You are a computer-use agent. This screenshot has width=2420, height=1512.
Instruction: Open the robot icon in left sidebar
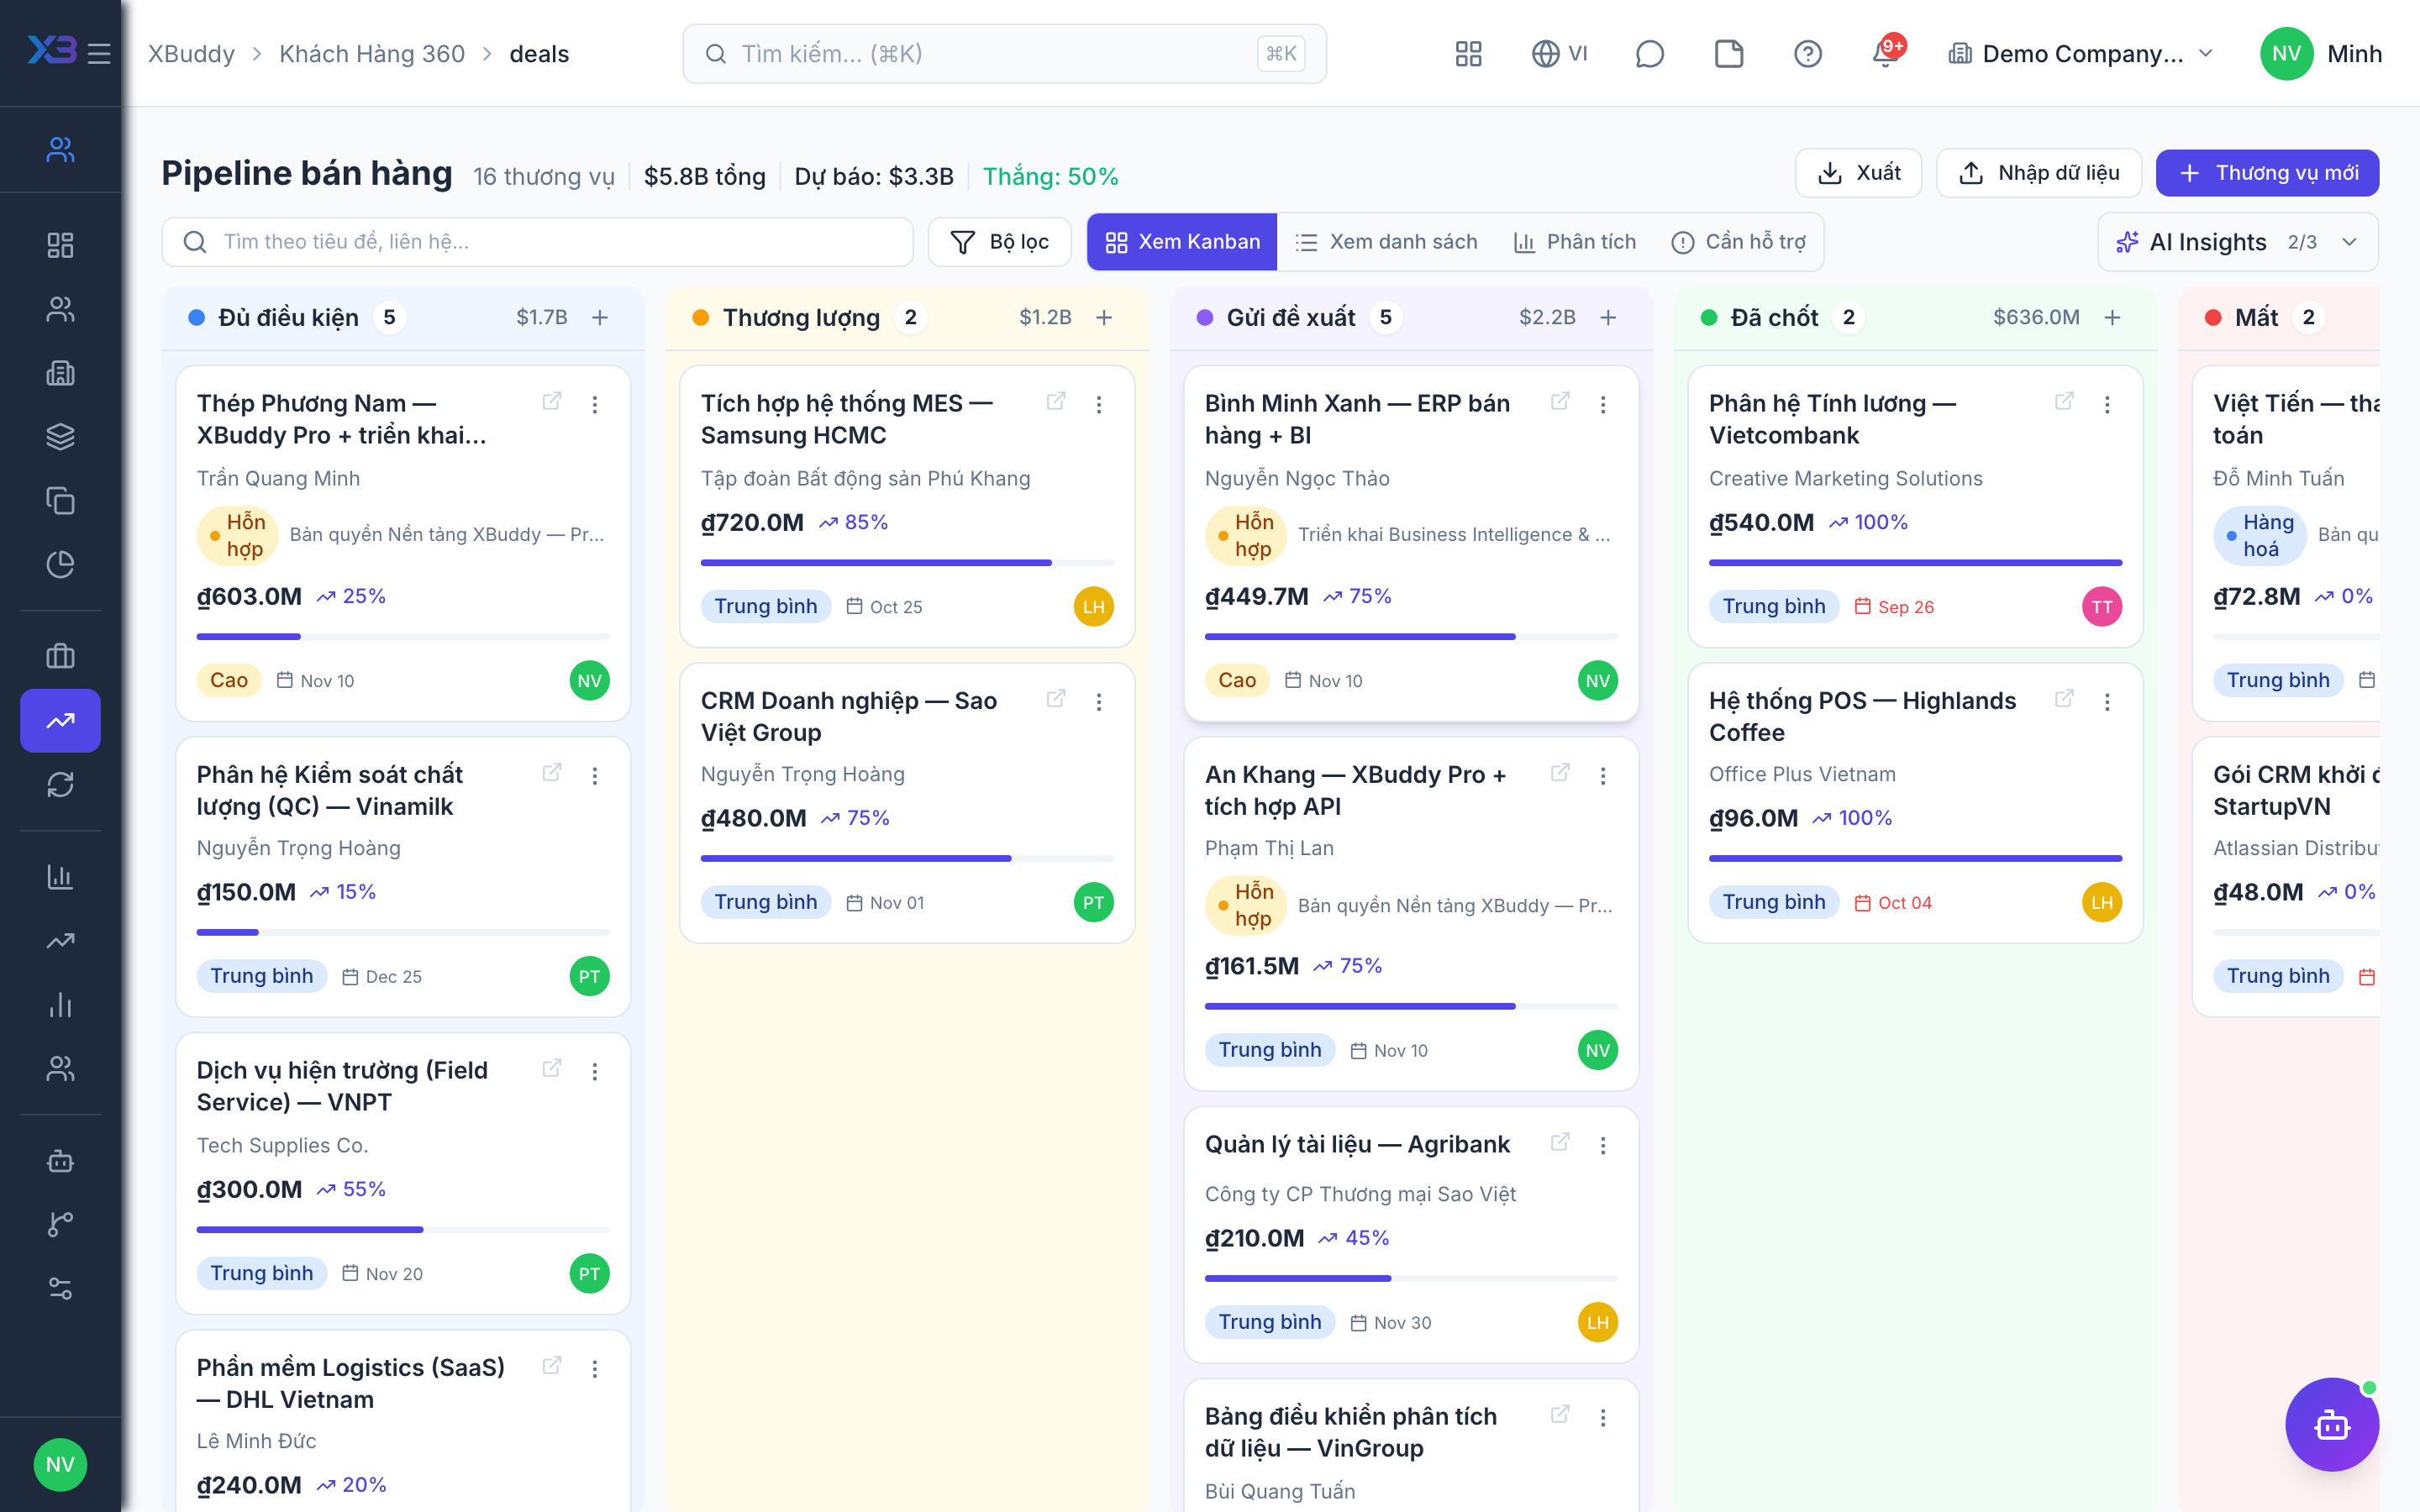(60, 1160)
